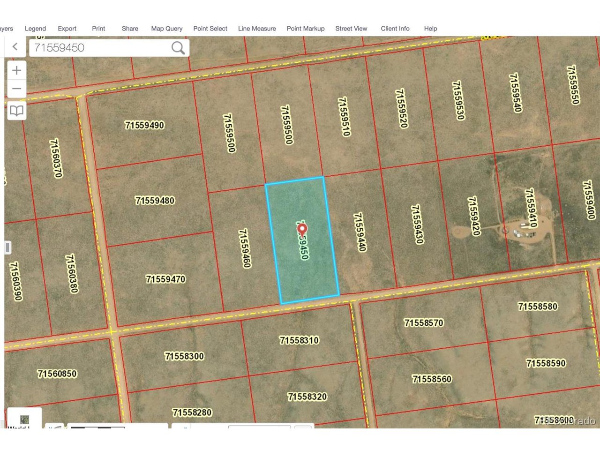Open Client Info
600x450 pixels.
pos(395,29)
